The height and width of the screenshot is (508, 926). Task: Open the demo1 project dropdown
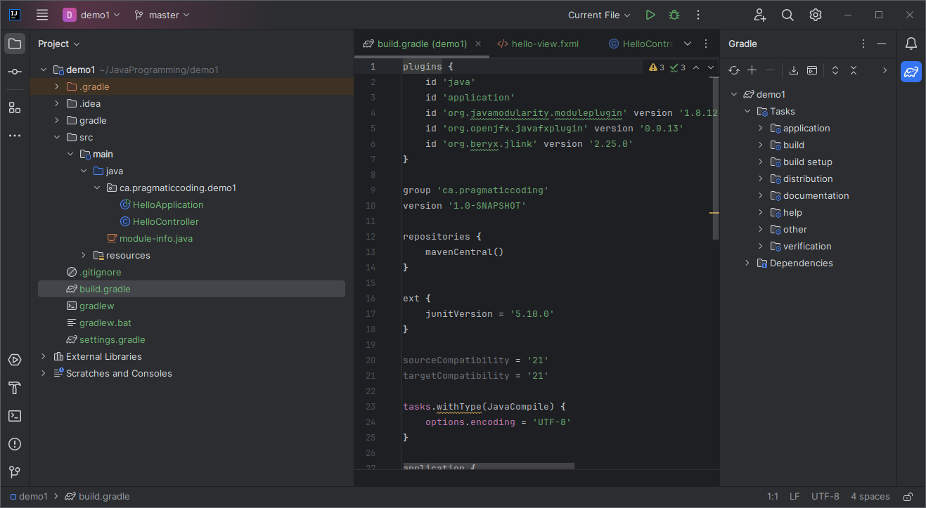pyautogui.click(x=91, y=15)
